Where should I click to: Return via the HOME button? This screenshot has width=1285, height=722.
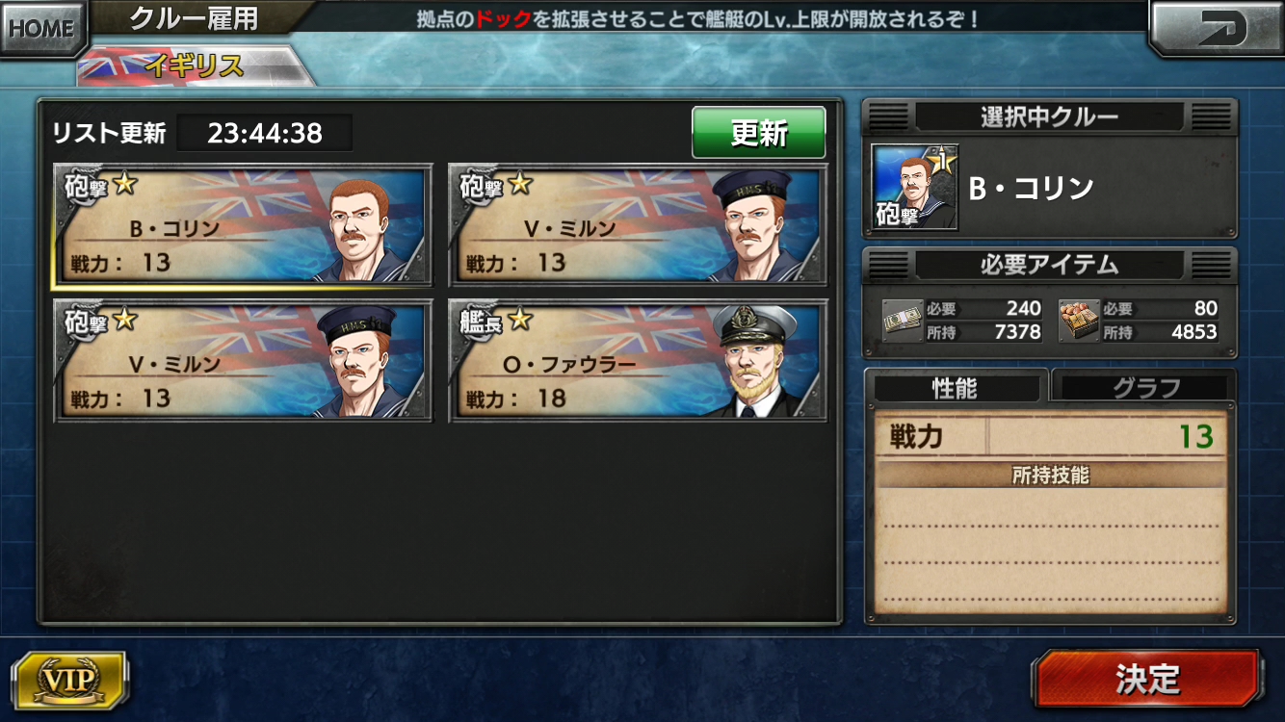[x=42, y=28]
